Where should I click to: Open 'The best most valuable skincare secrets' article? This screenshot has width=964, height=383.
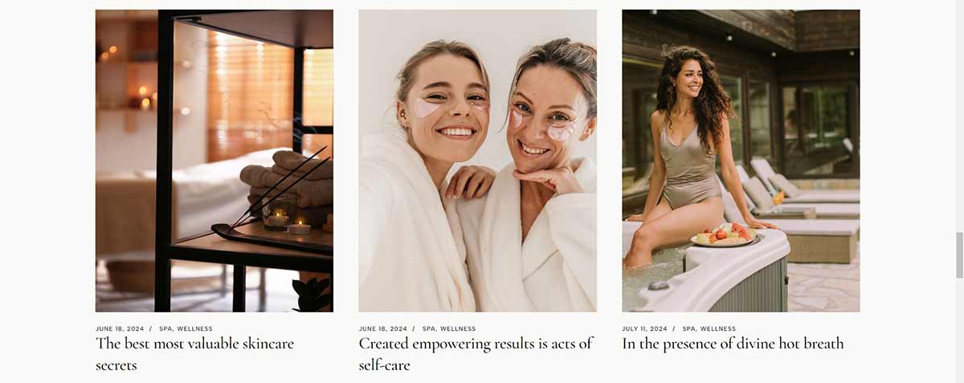(x=194, y=354)
